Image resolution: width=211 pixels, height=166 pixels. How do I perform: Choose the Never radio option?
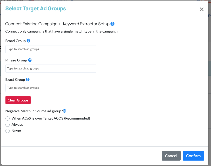[8, 131]
